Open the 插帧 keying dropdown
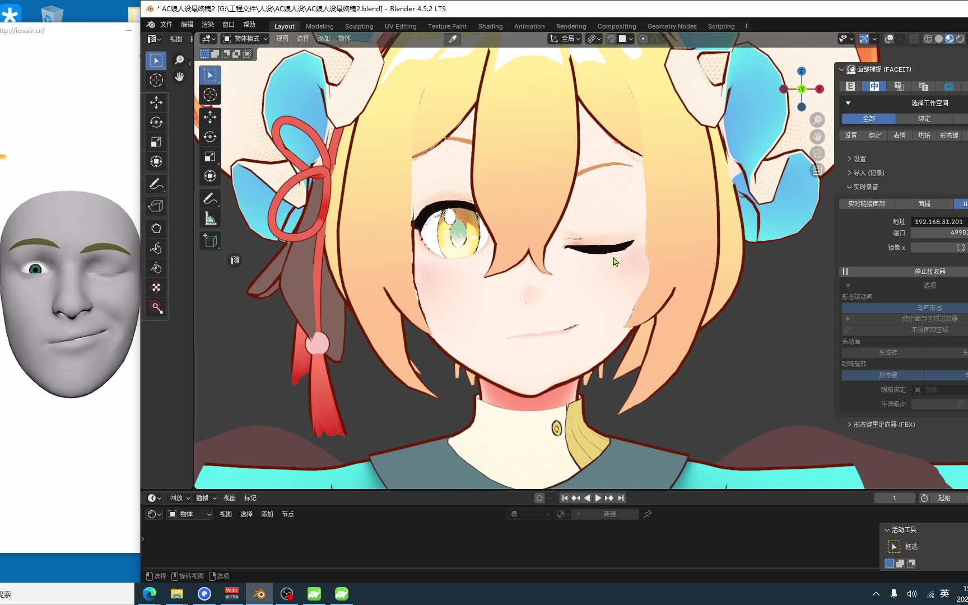This screenshot has width=968, height=605. [x=206, y=498]
